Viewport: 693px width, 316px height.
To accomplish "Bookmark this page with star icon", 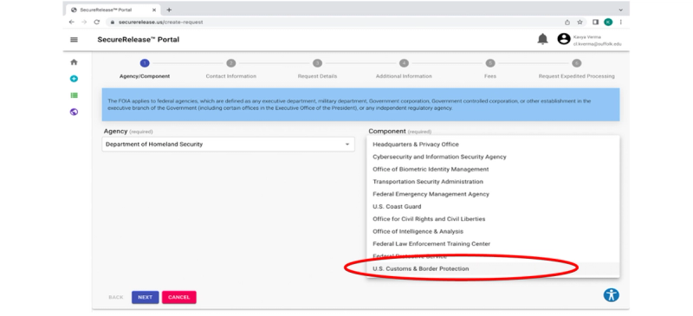I will pyautogui.click(x=580, y=23).
